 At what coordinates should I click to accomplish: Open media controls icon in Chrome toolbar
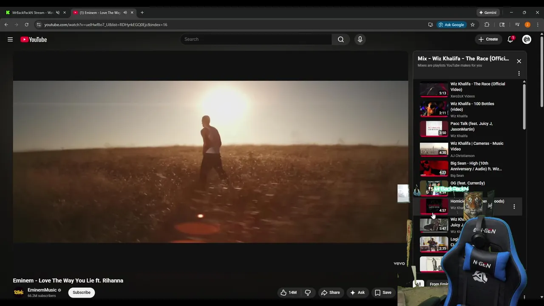point(517,25)
